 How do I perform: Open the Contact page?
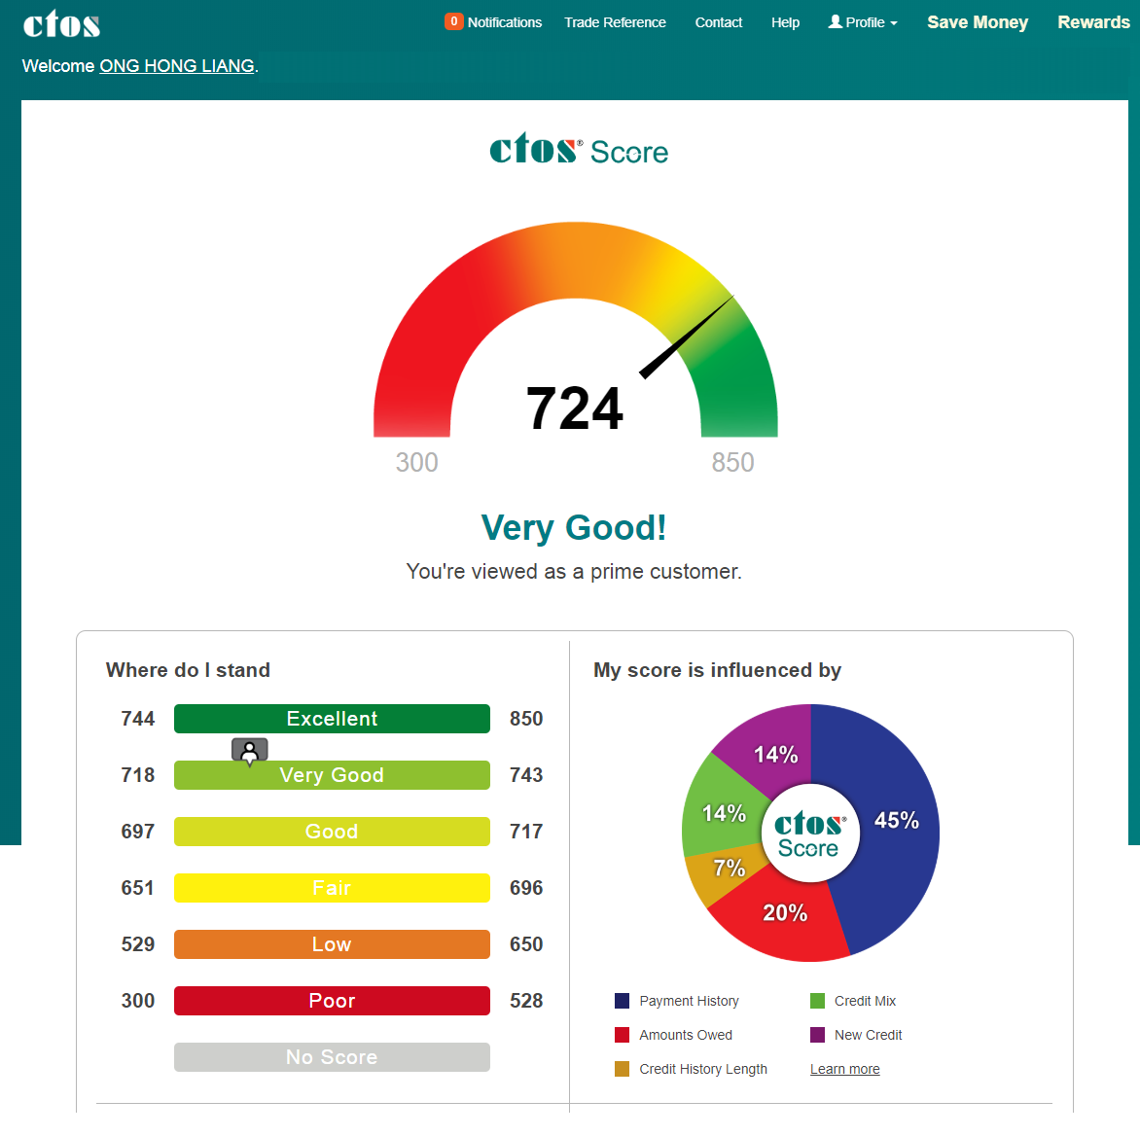point(718,22)
